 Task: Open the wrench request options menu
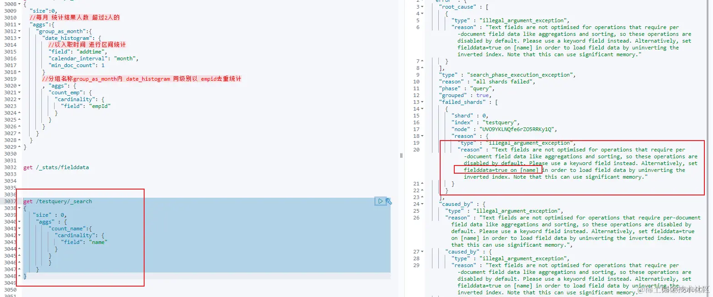click(389, 201)
